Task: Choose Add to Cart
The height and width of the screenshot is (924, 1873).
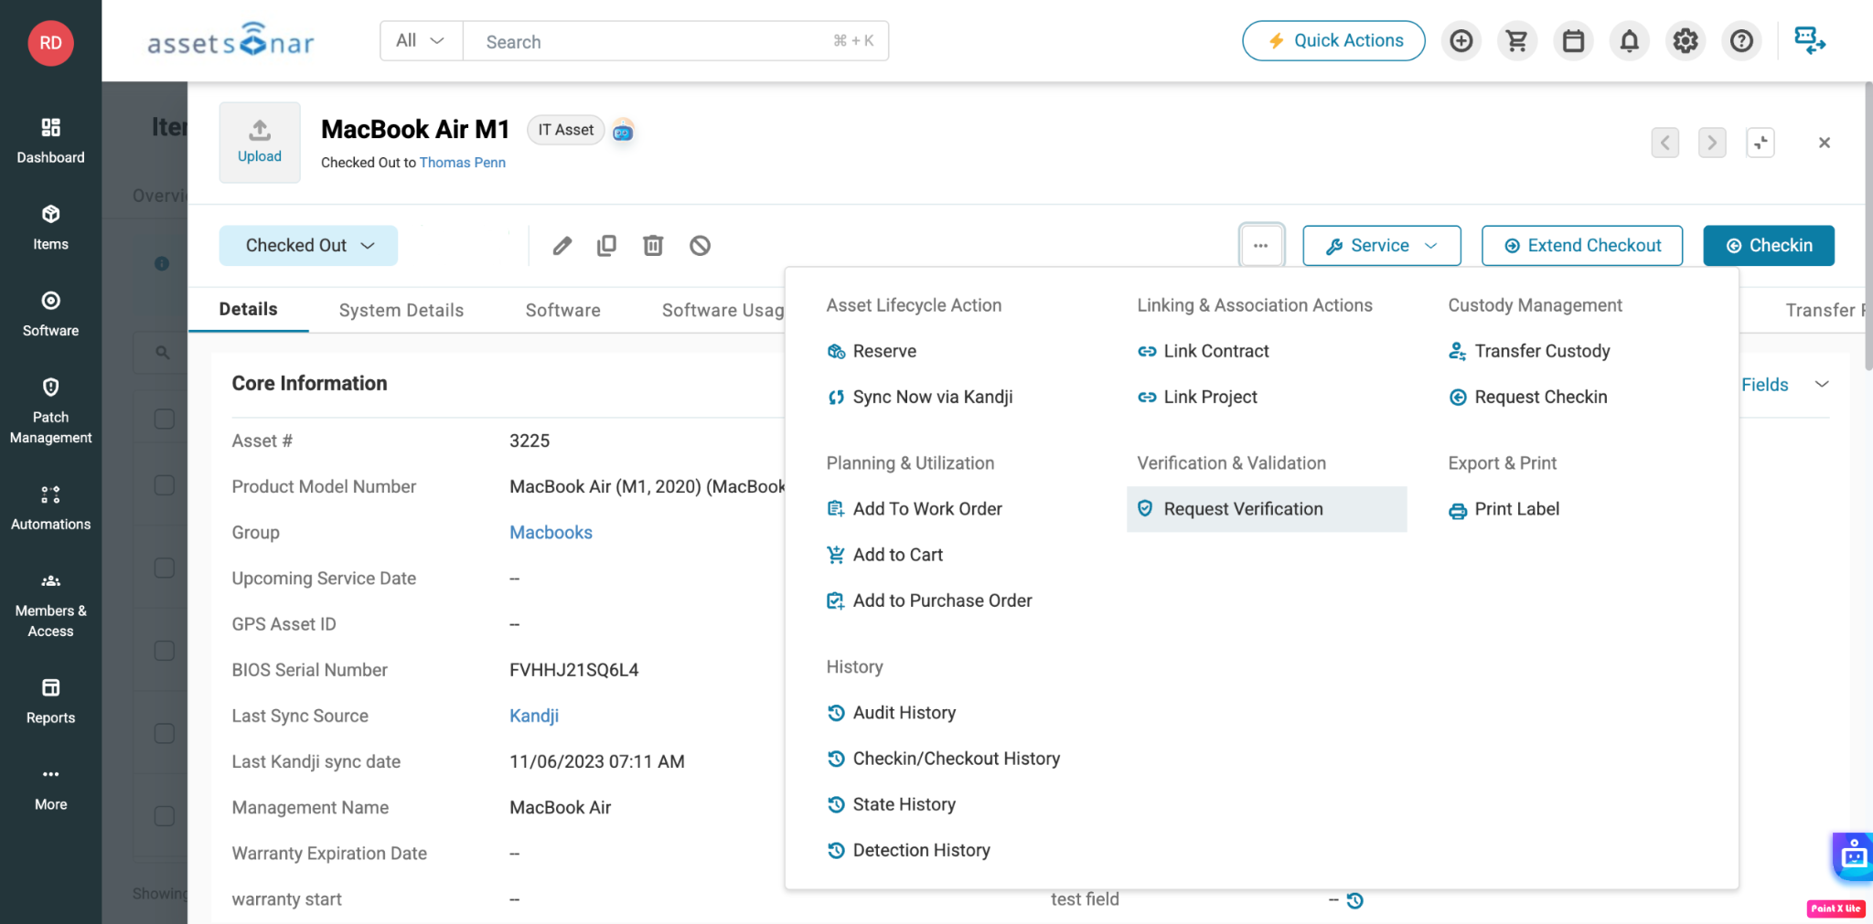Action: click(x=885, y=555)
